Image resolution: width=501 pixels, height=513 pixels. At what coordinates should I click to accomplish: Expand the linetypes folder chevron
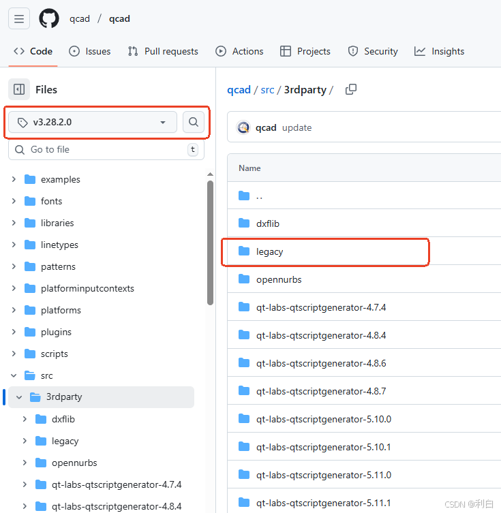click(14, 245)
